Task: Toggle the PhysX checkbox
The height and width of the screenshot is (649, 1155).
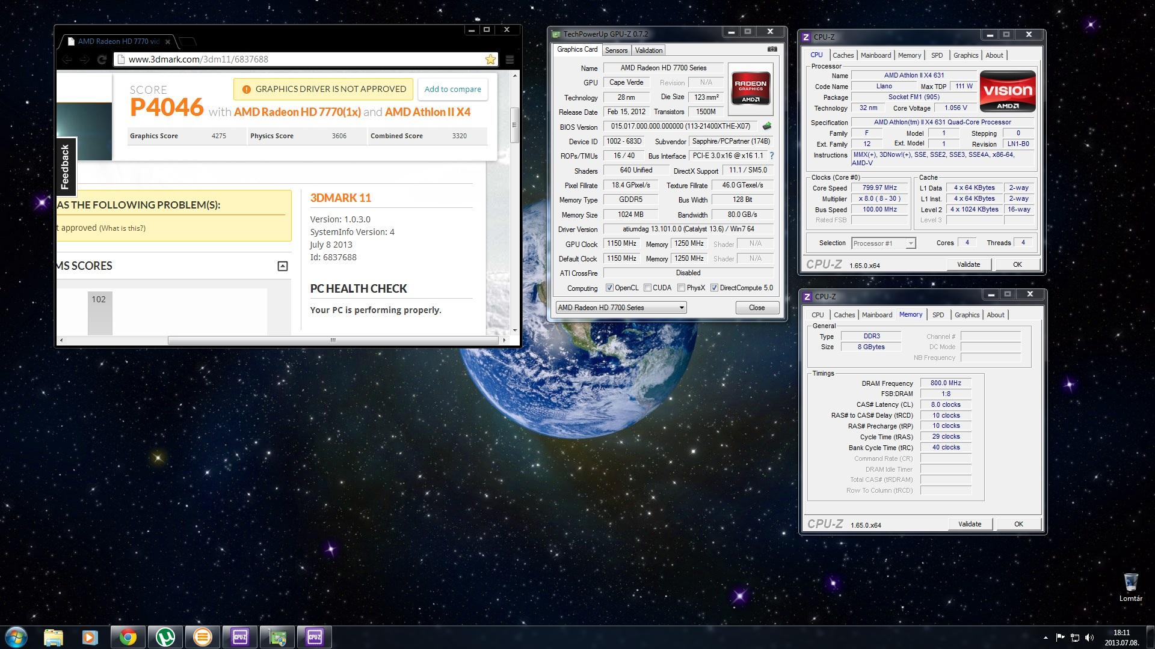Action: point(681,288)
